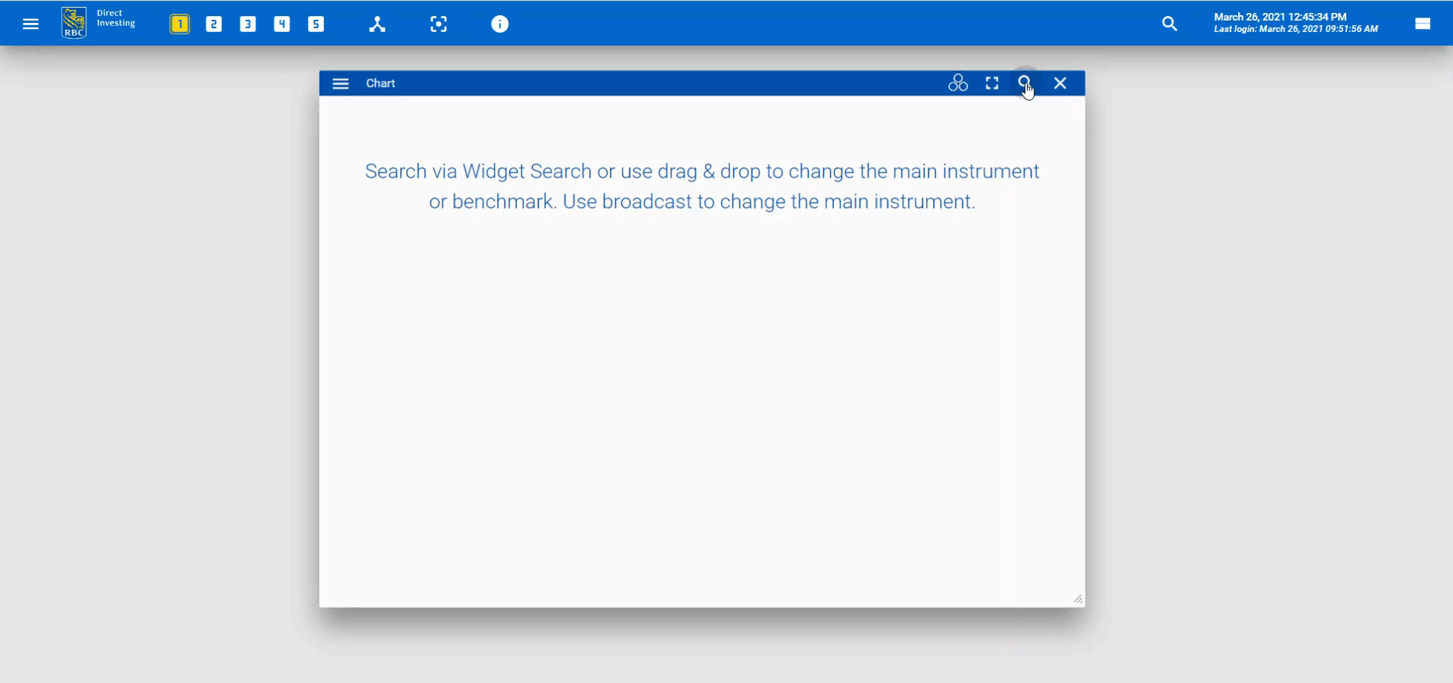
Task: Click the RBC Direct Investing logo
Action: (98, 23)
